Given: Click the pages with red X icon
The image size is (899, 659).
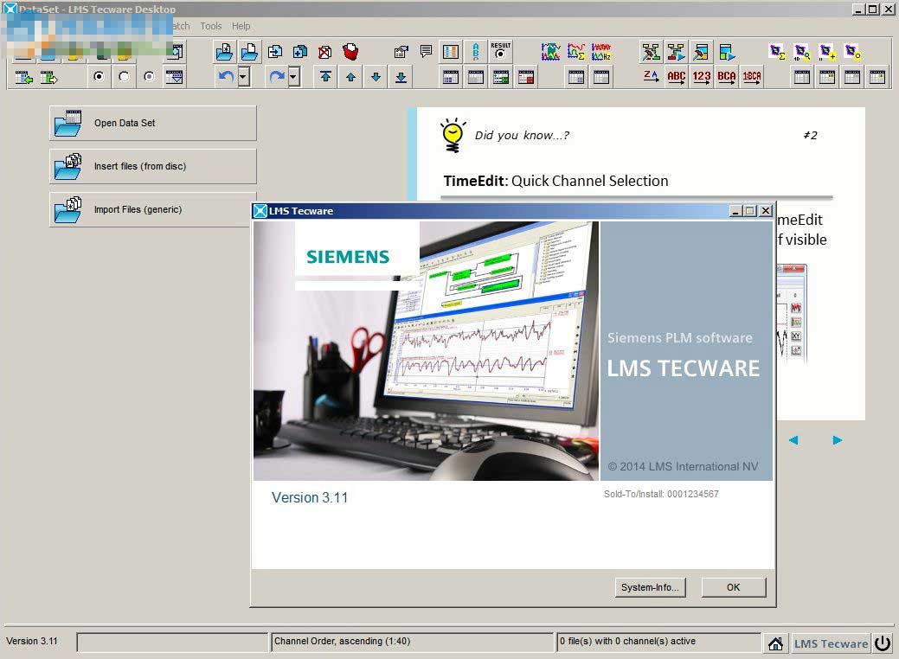Looking at the screenshot, I should click(x=325, y=52).
